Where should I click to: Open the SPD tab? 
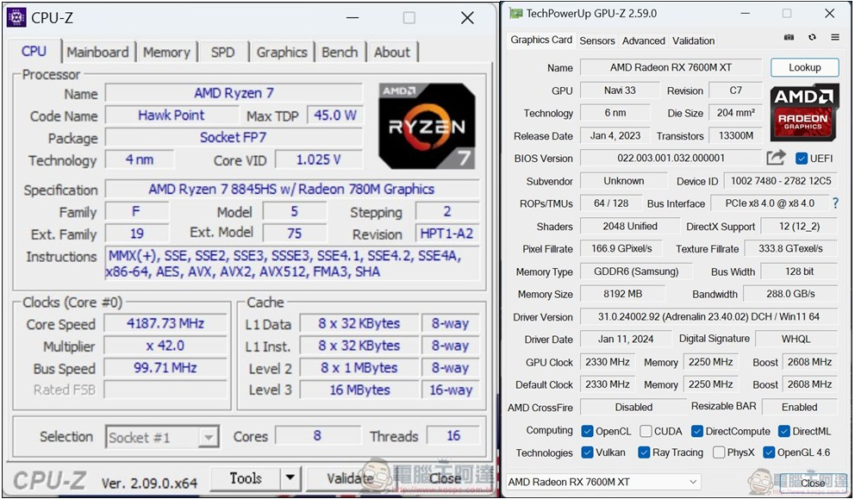tap(222, 53)
